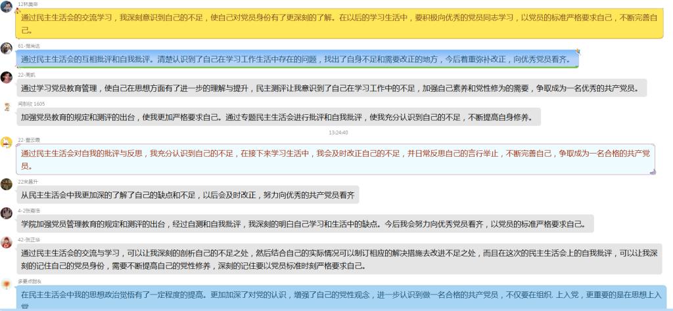Select the yellow message bubble at top
The height and width of the screenshot is (311, 673).
[x=338, y=23]
